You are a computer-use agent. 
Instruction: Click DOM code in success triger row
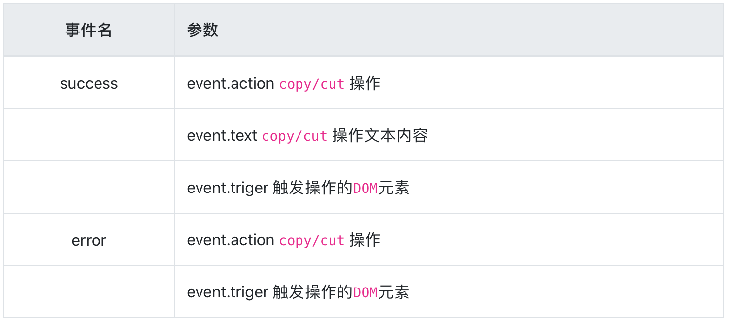pyautogui.click(x=366, y=188)
